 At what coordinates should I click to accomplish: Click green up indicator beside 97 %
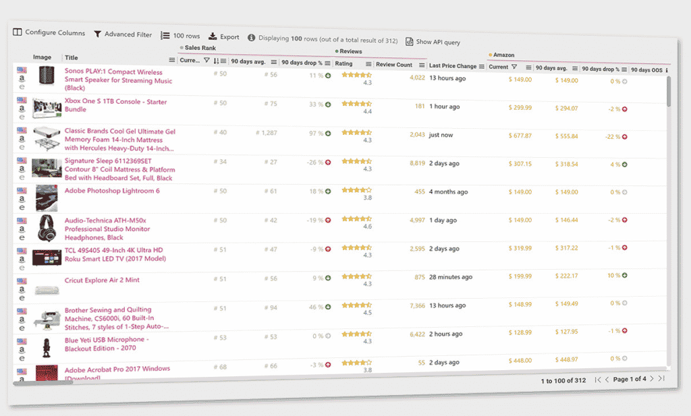point(328,133)
